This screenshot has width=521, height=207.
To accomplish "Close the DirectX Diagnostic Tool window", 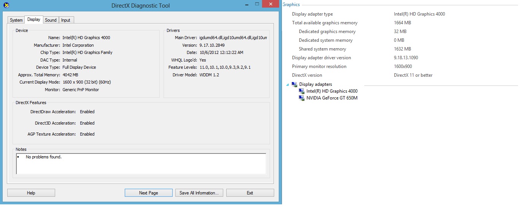I will 270,4.
